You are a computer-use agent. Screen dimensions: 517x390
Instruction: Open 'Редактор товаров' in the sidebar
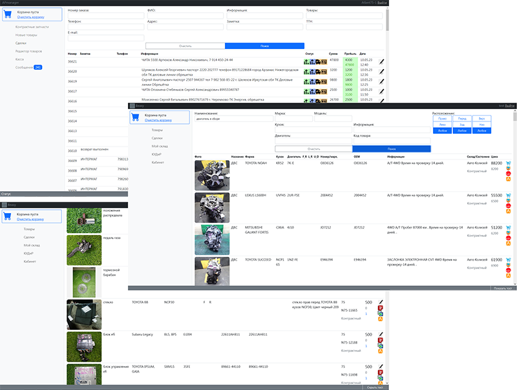click(x=30, y=50)
